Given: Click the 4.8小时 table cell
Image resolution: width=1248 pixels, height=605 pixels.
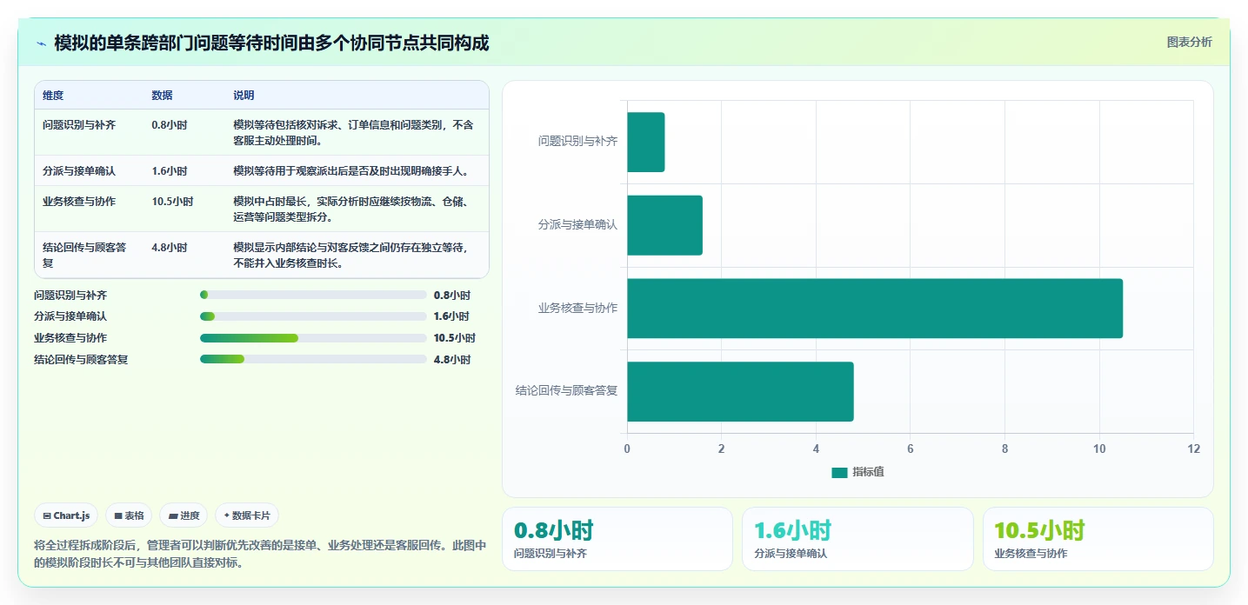Looking at the screenshot, I should 184,255.
